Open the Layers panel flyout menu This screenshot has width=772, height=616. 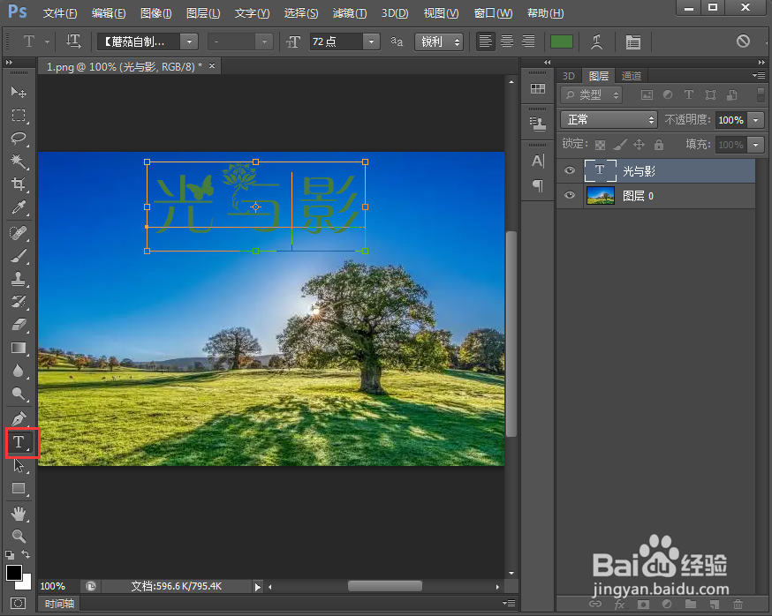coord(759,75)
